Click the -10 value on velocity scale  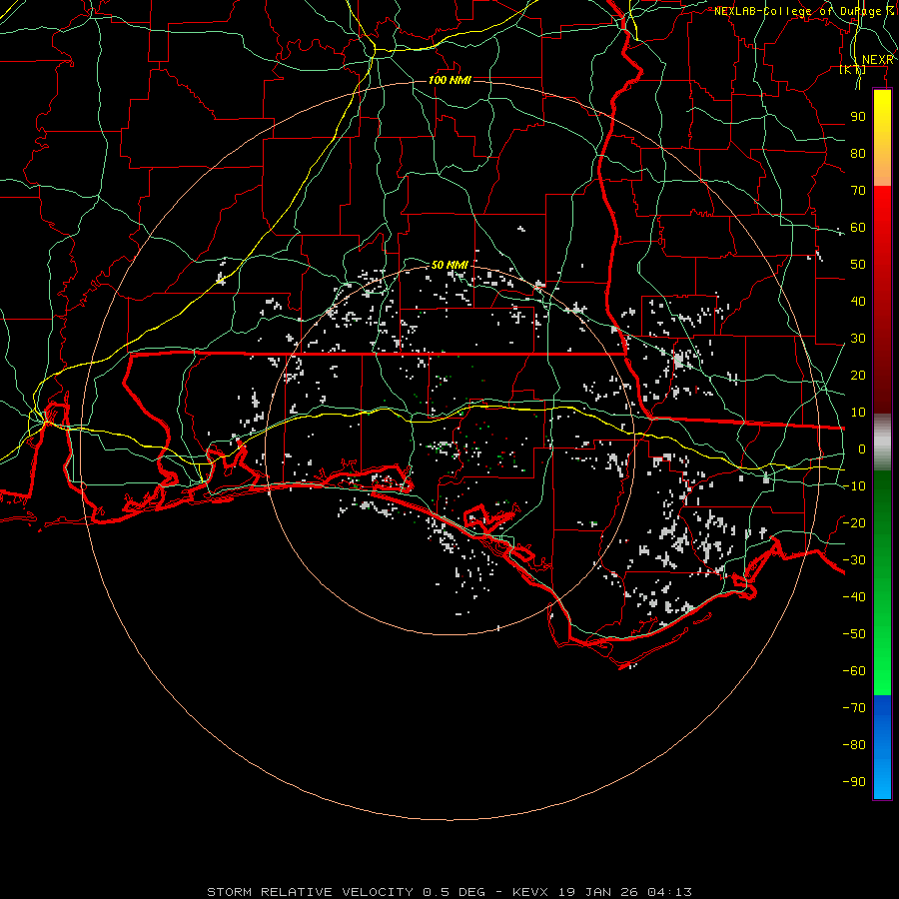(854, 486)
